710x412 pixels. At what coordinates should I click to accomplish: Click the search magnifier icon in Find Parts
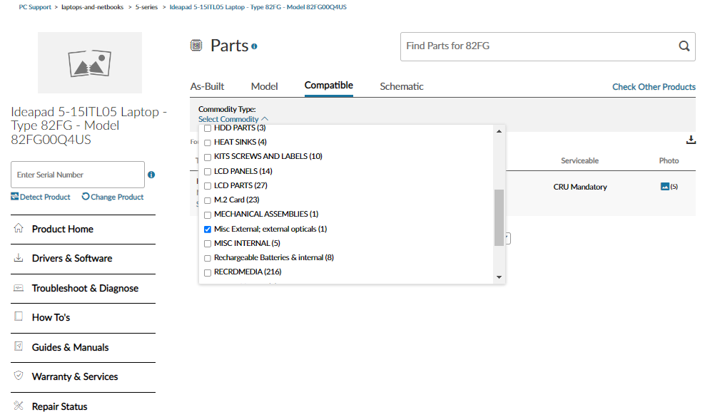(684, 46)
